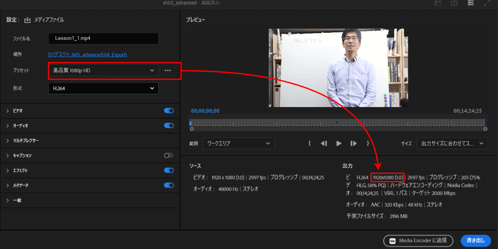Click the blue playhead on preview timeline
498x249 pixels.
190,122
